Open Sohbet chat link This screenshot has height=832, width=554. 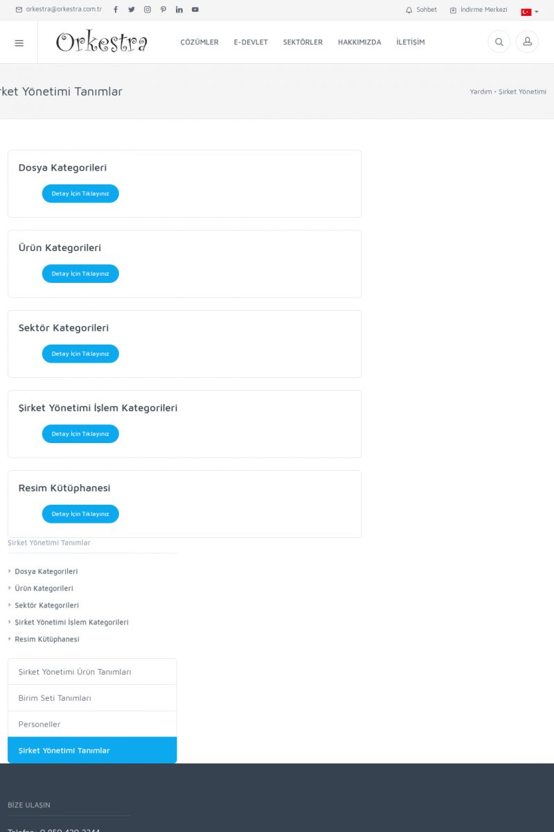[422, 10]
